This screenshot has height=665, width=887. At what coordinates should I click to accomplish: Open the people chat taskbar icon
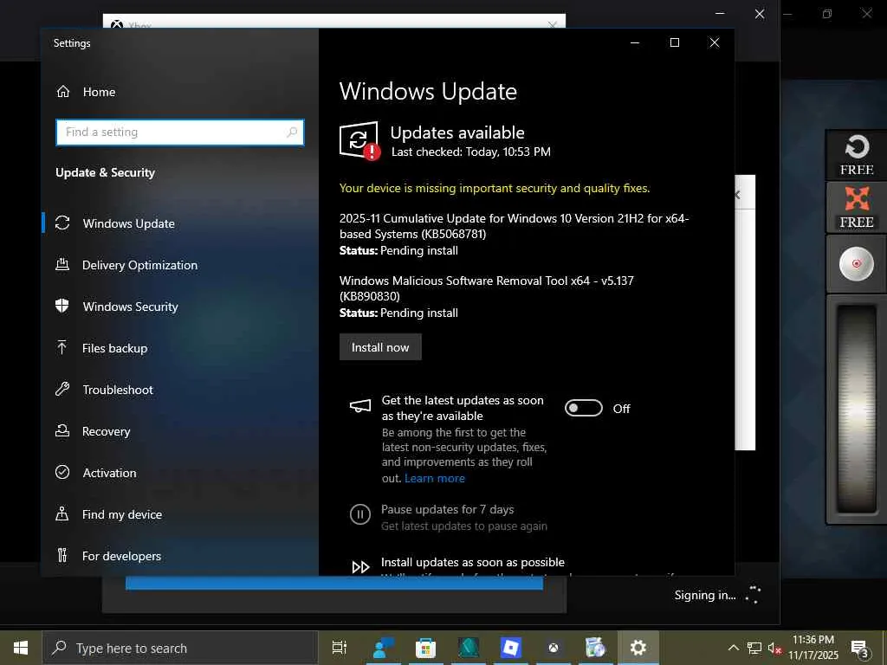[383, 648]
